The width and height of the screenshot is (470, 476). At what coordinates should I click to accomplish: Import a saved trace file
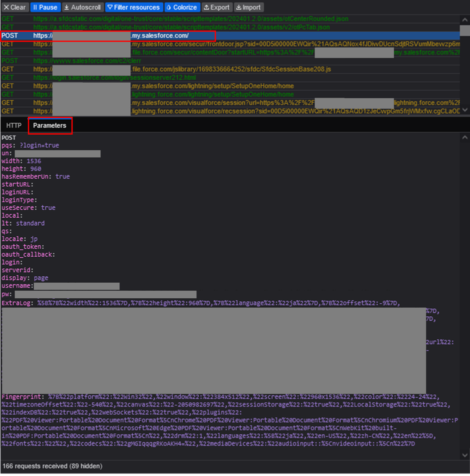pos(248,8)
